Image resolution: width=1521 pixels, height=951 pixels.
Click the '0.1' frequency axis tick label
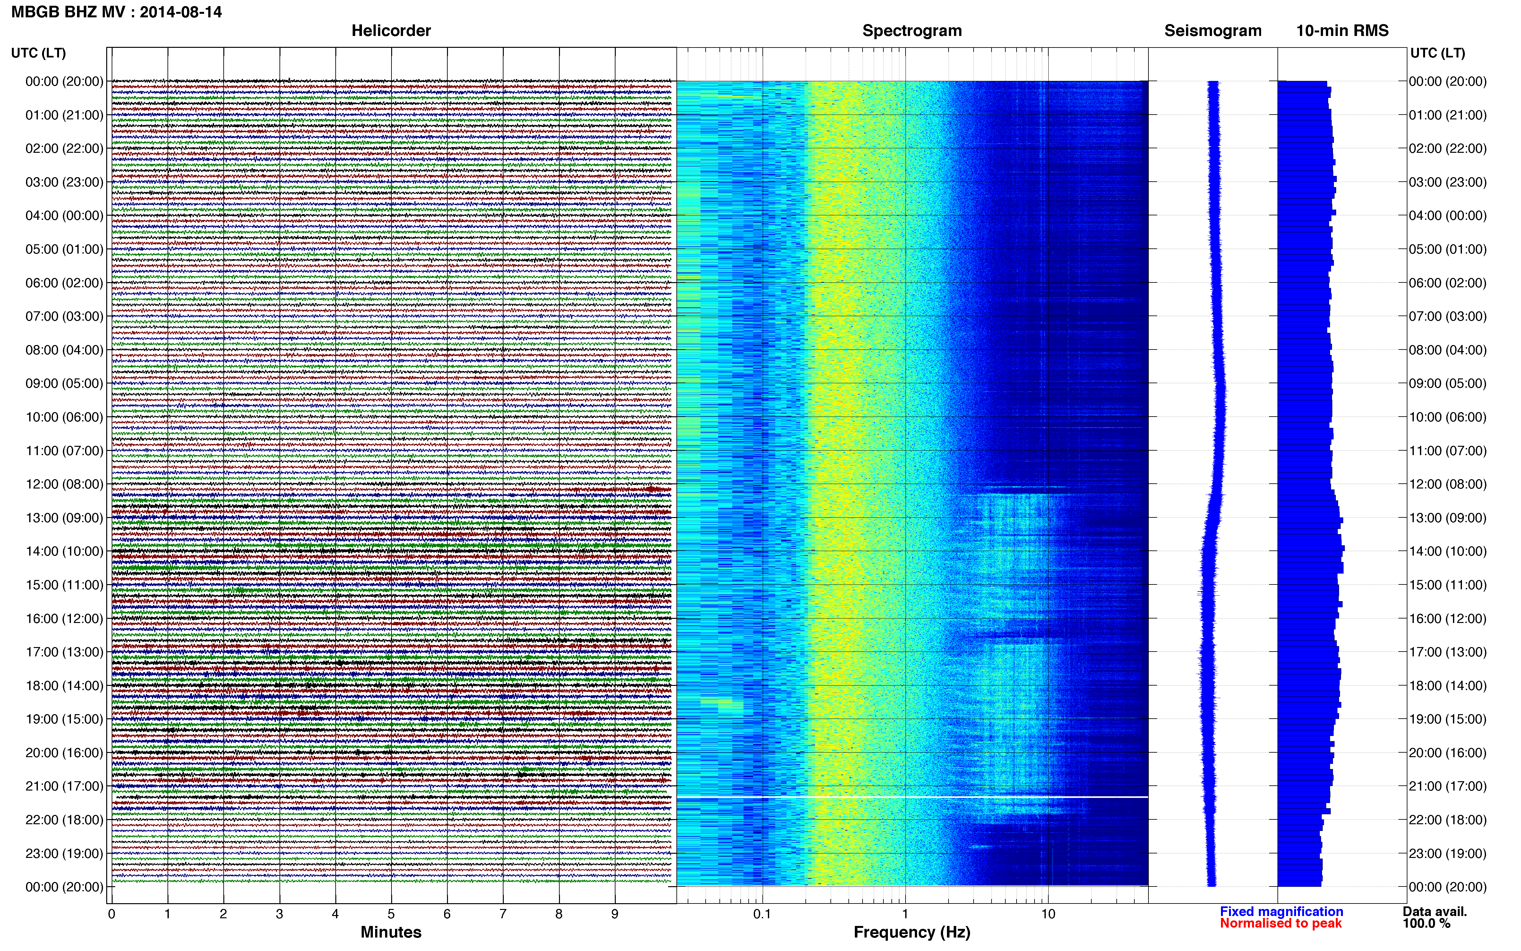click(762, 914)
